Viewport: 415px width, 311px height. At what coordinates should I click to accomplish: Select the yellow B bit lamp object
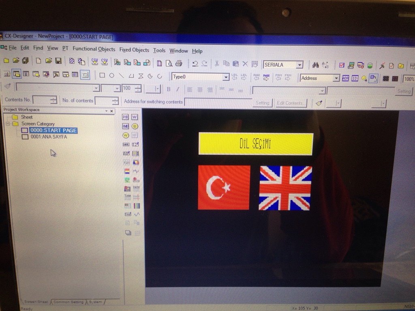point(135,126)
